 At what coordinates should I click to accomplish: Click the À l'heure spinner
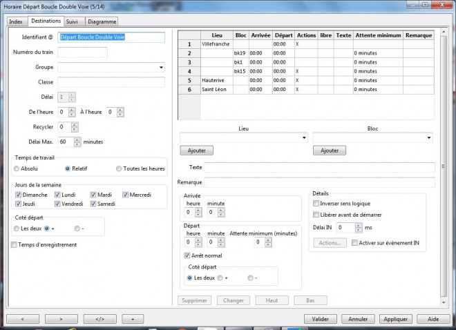point(115,112)
